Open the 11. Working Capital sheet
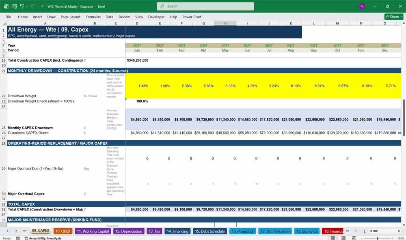Image resolution: width=406 pixels, height=240 pixels. point(93,231)
